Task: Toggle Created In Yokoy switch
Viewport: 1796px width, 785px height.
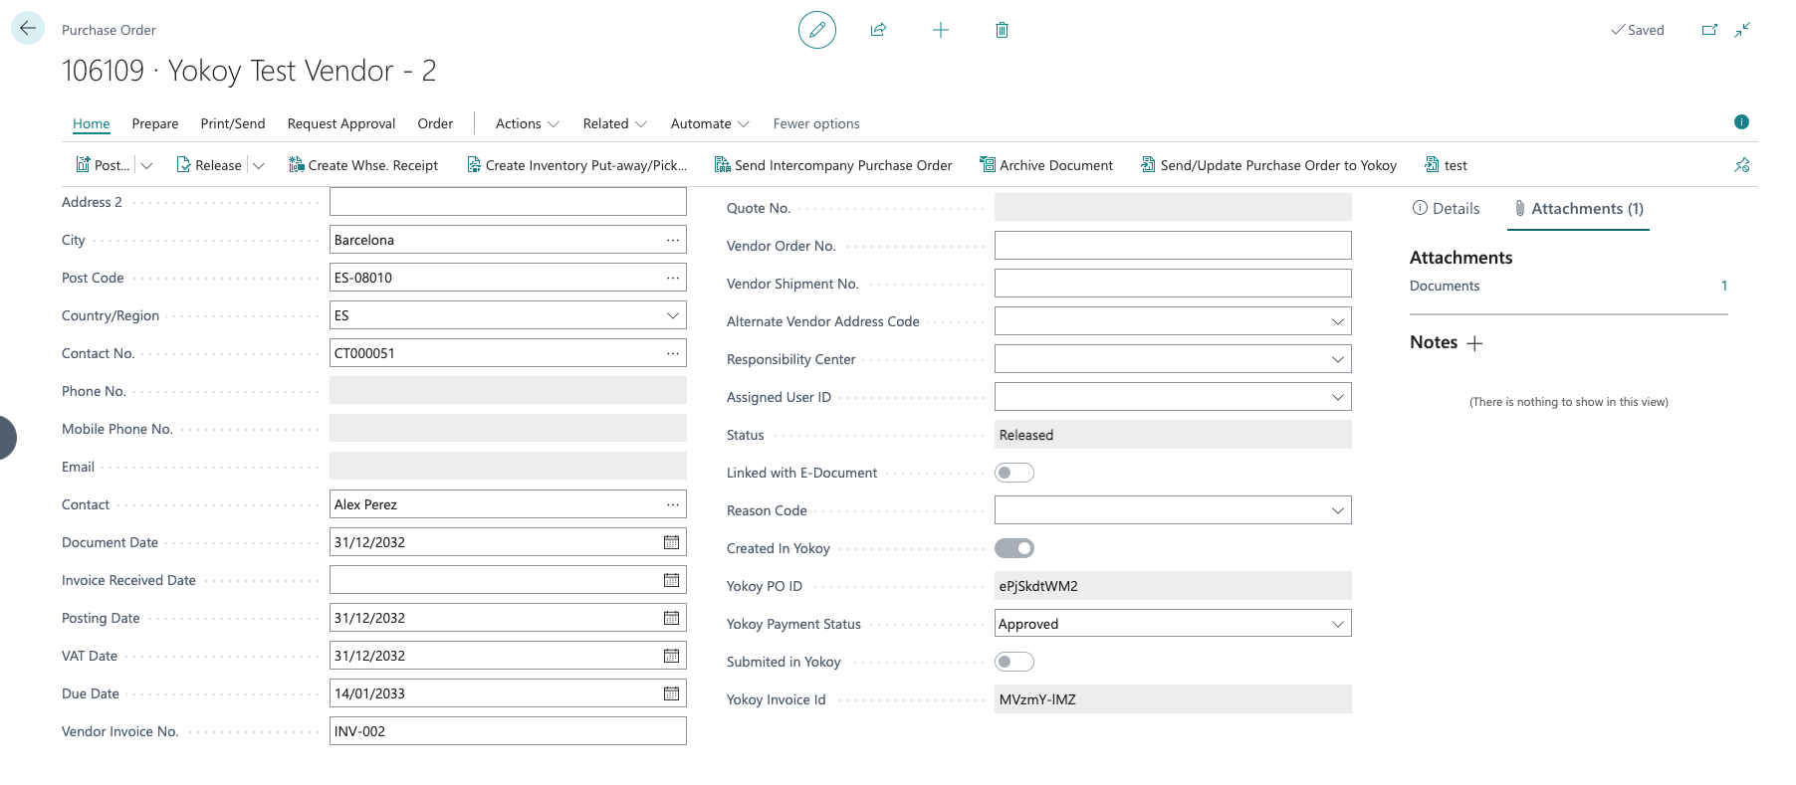Action: [1014, 548]
